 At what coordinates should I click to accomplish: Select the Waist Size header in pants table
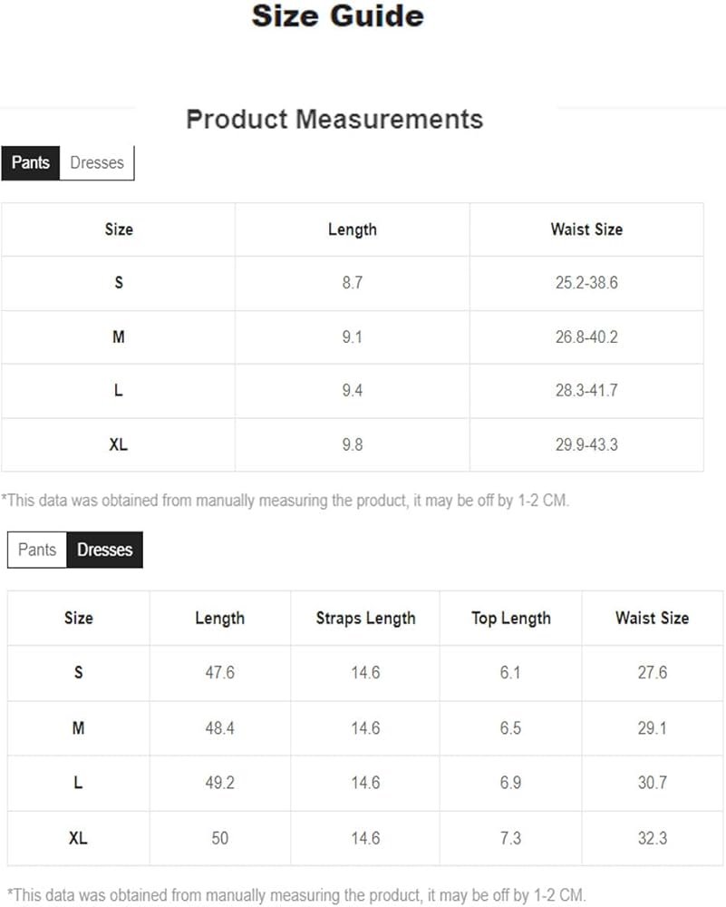586,229
